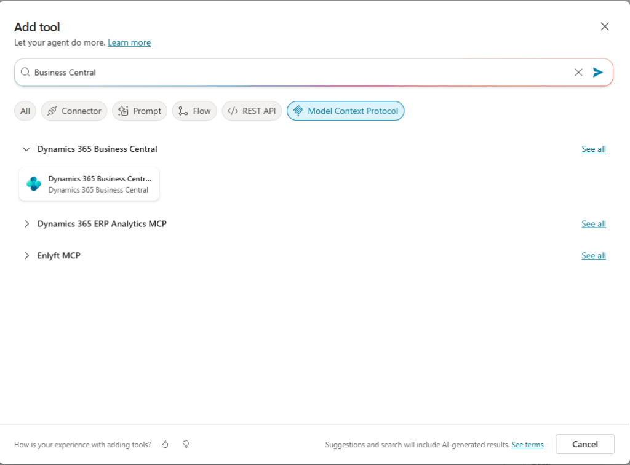Image resolution: width=630 pixels, height=465 pixels.
Task: Click the thumbs down feedback icon
Action: pos(185,444)
